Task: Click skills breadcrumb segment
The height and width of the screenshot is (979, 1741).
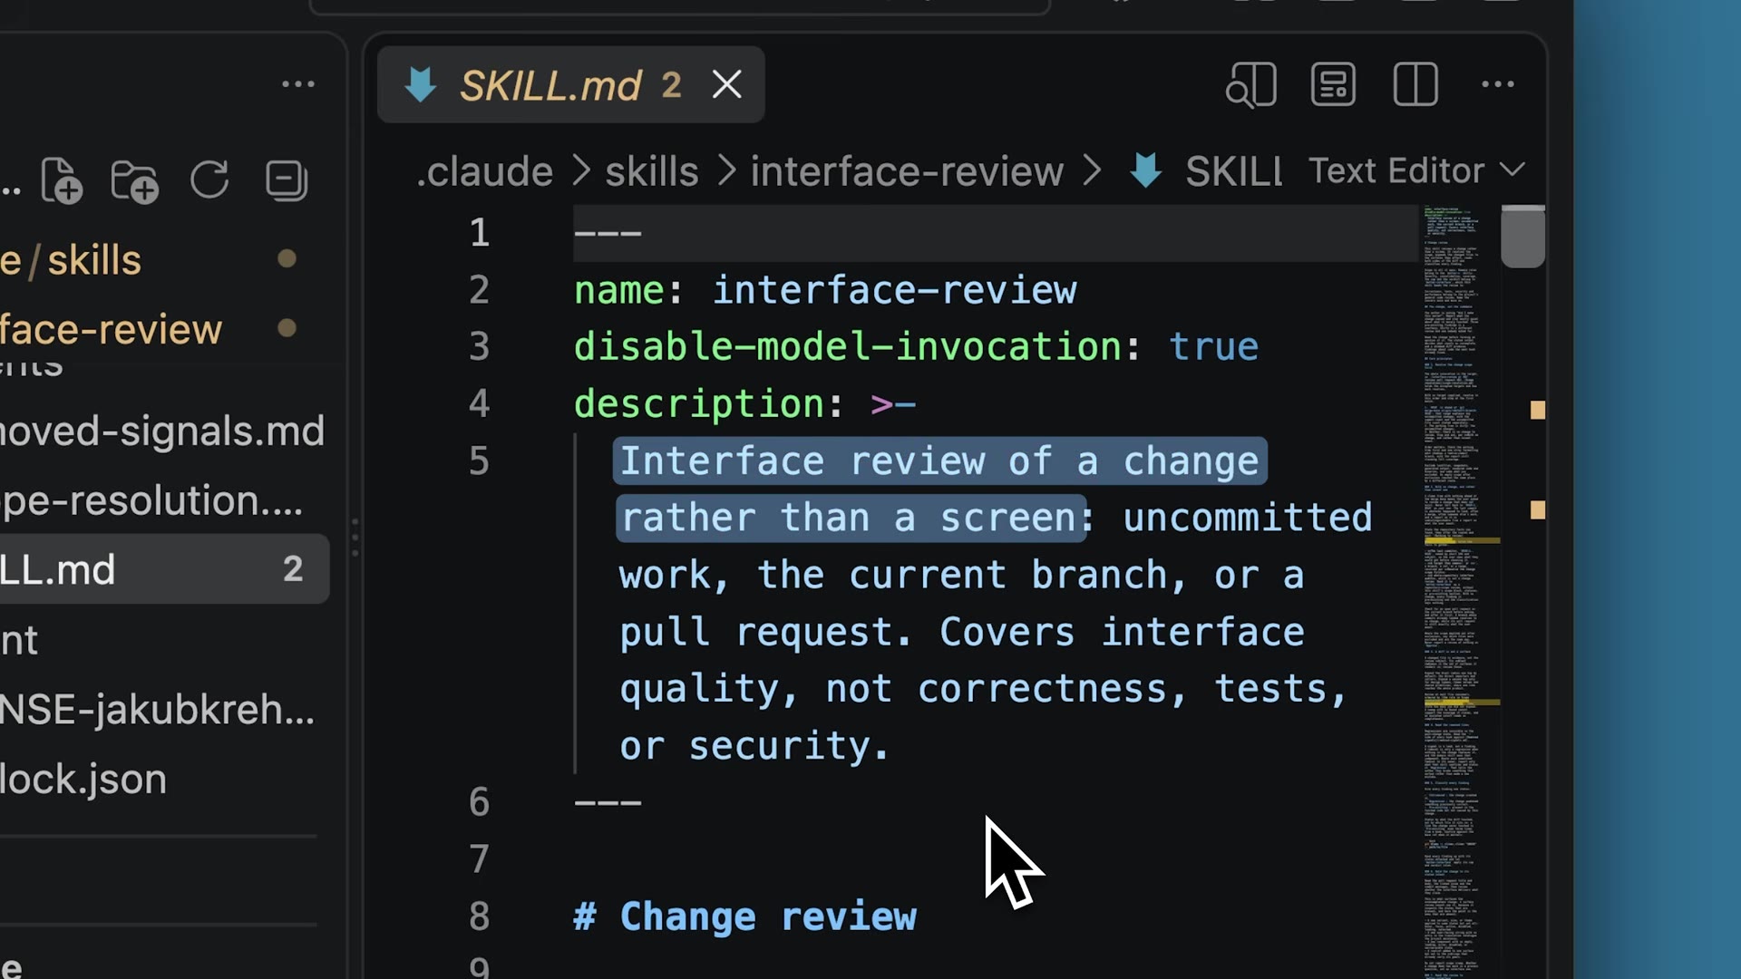Action: tap(651, 171)
